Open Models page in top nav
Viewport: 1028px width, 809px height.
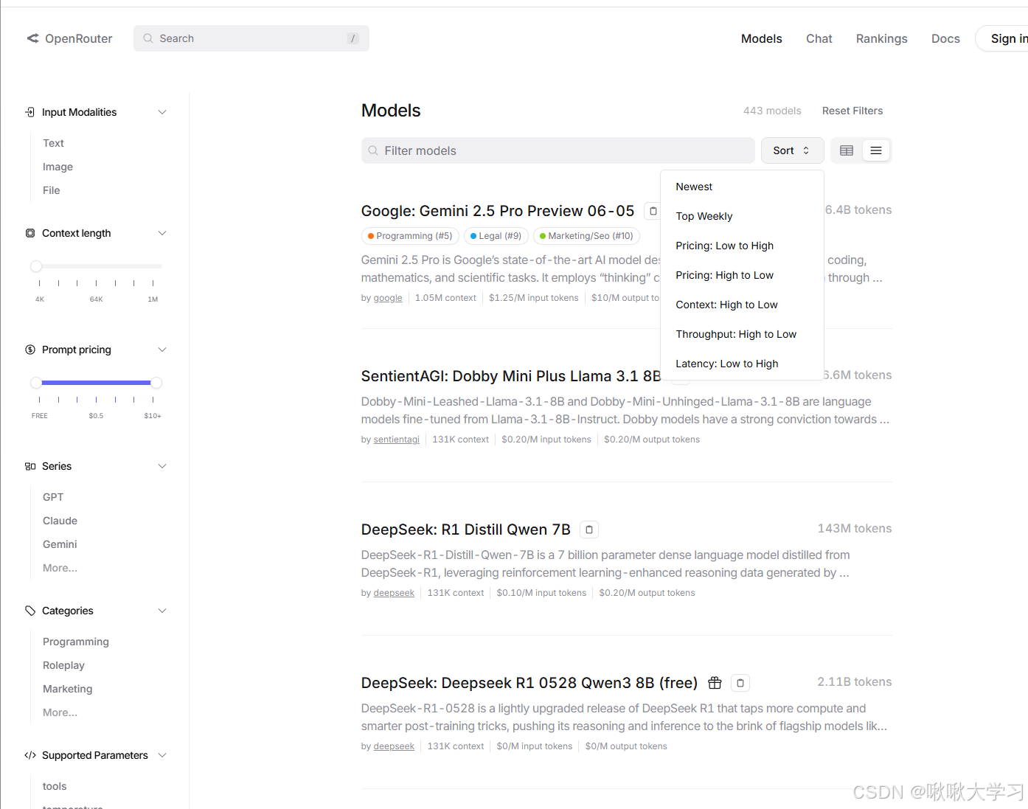point(762,38)
